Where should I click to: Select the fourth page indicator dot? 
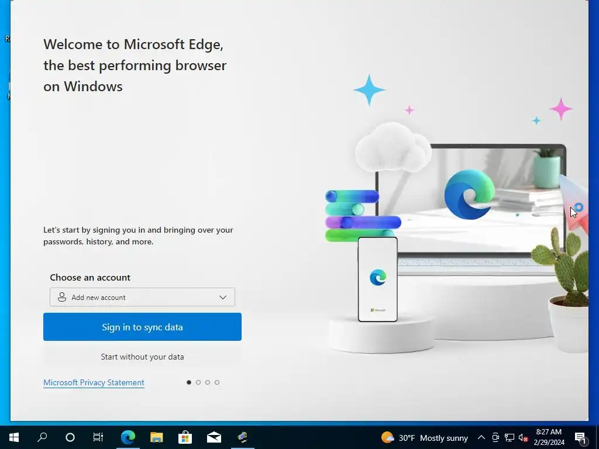click(x=217, y=382)
